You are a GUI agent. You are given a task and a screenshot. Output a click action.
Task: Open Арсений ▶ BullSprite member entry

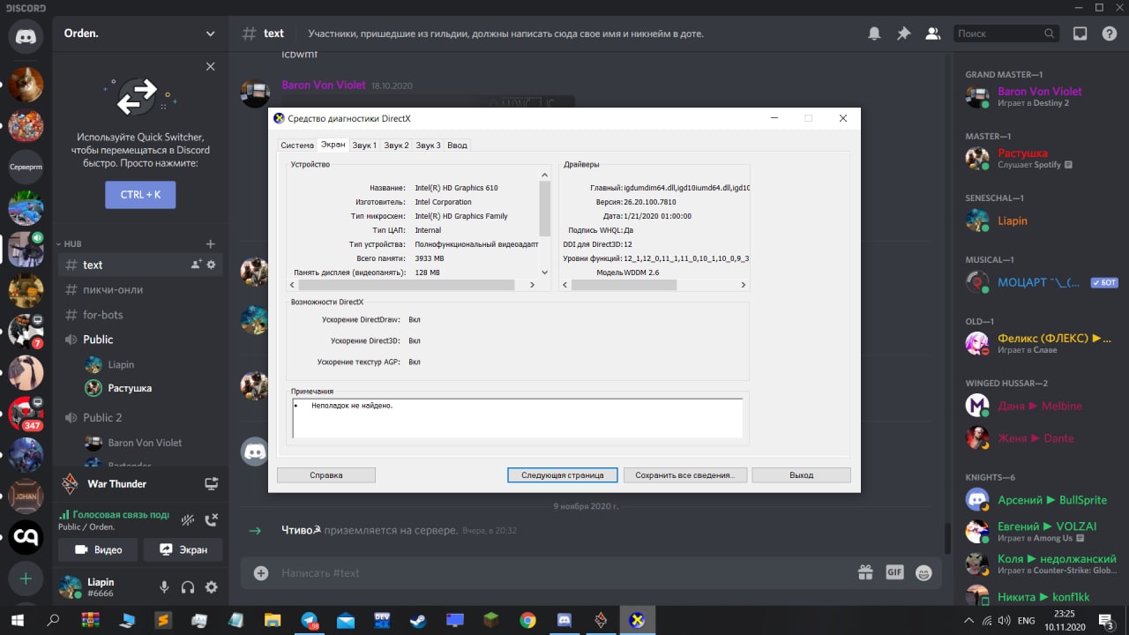point(1039,500)
